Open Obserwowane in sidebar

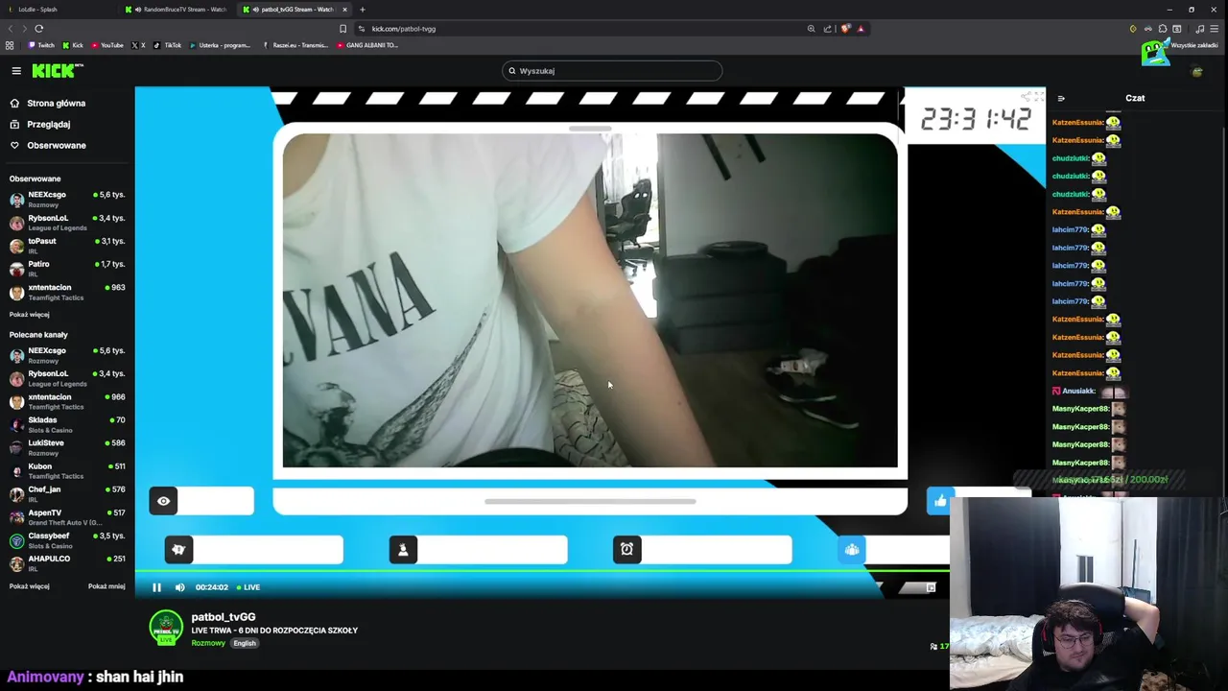click(48, 145)
